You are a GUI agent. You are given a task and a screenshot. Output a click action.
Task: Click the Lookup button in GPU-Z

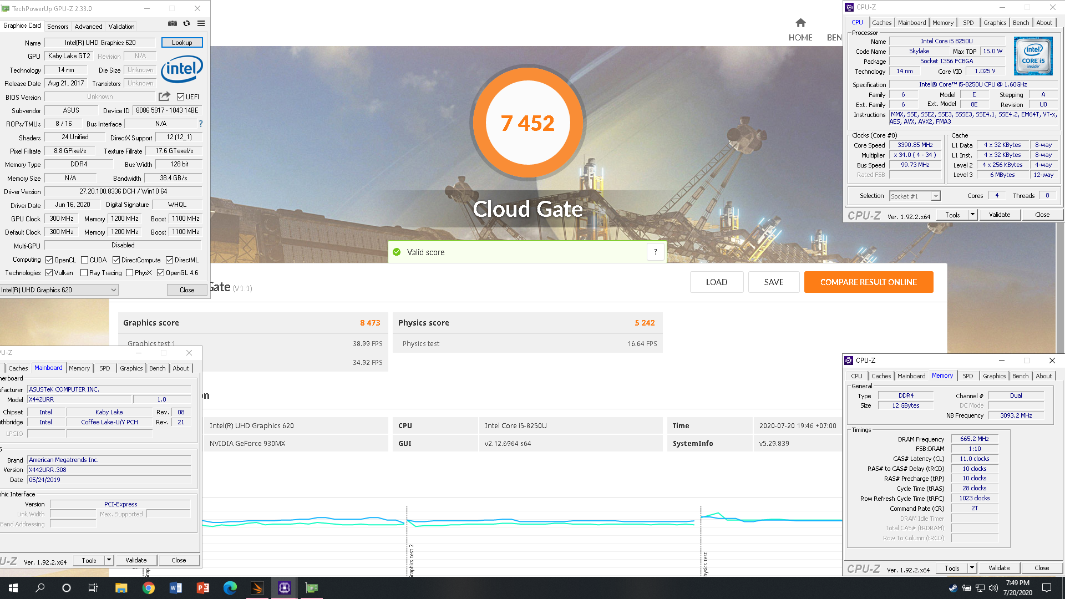(182, 43)
